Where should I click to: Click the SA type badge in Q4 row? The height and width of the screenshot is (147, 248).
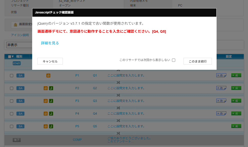[x=20, y=114]
